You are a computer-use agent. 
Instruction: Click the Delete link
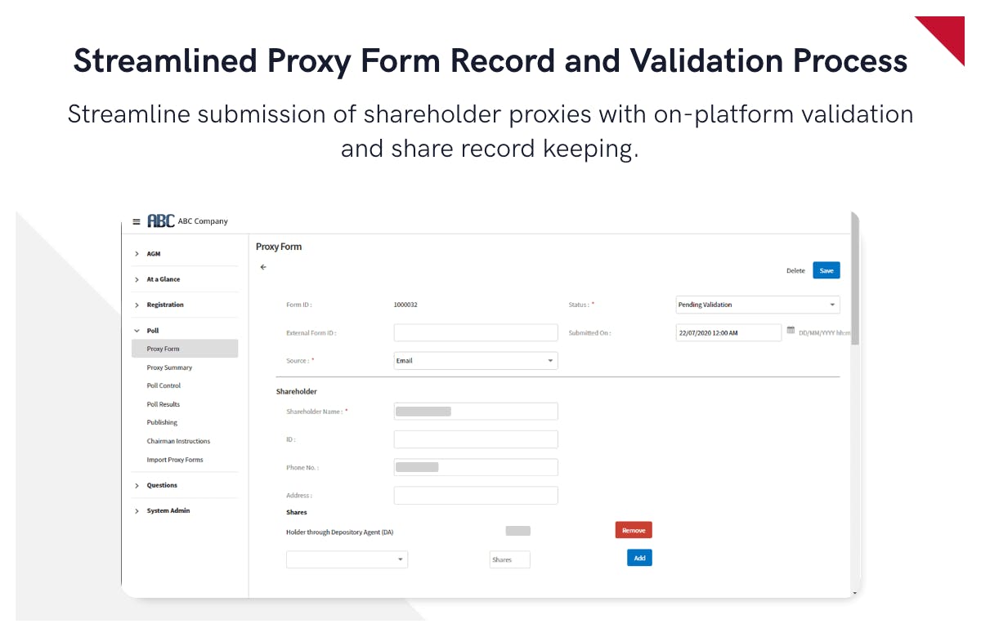pyautogui.click(x=795, y=271)
